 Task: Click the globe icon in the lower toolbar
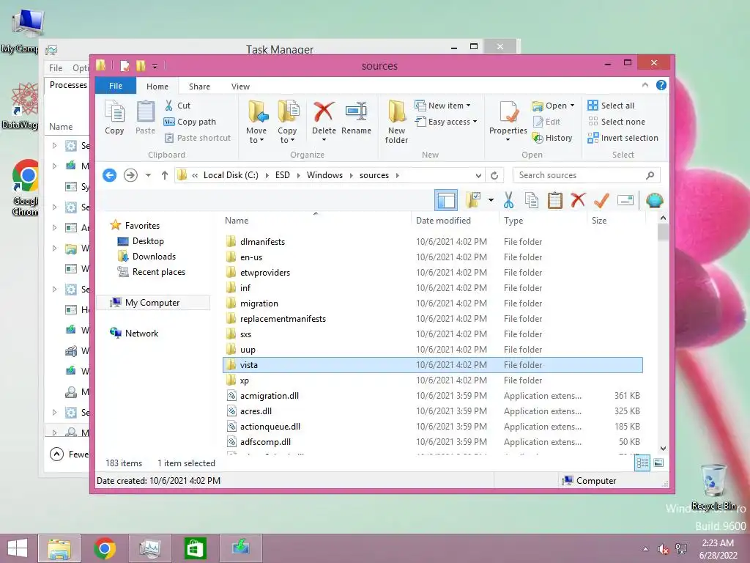[654, 200]
